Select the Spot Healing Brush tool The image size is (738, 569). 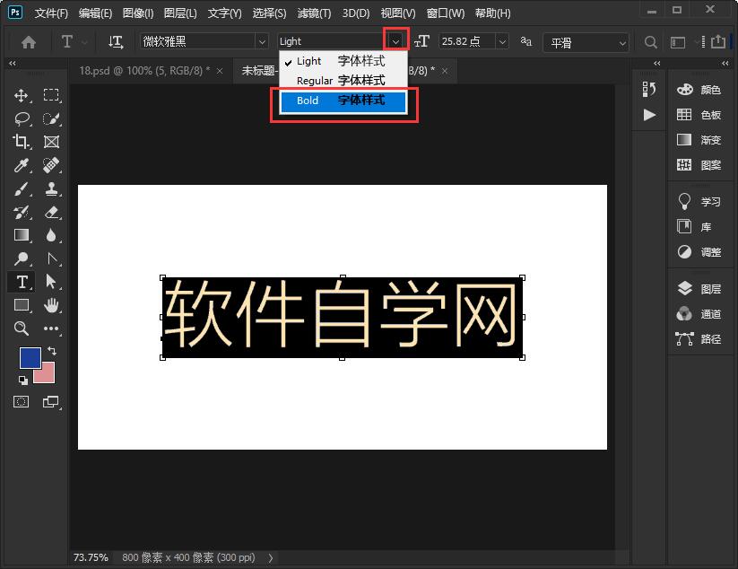[51, 165]
